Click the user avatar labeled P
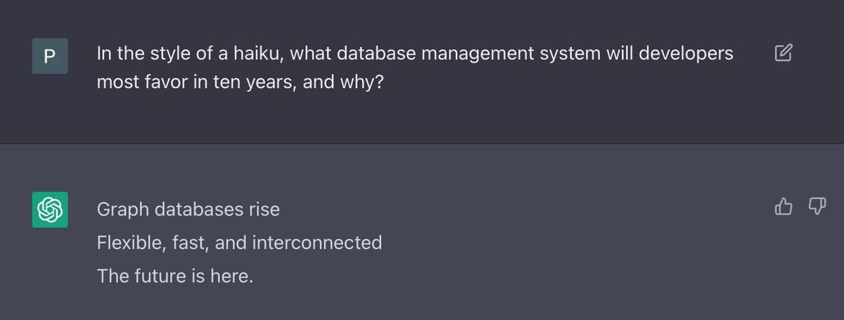Screen dimensions: 844x320 [x=50, y=56]
